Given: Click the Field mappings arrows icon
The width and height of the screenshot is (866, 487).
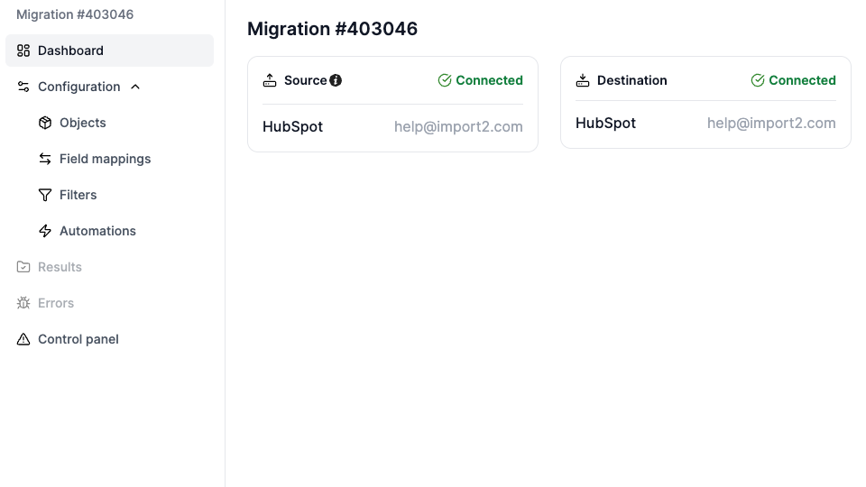Looking at the screenshot, I should (x=45, y=159).
